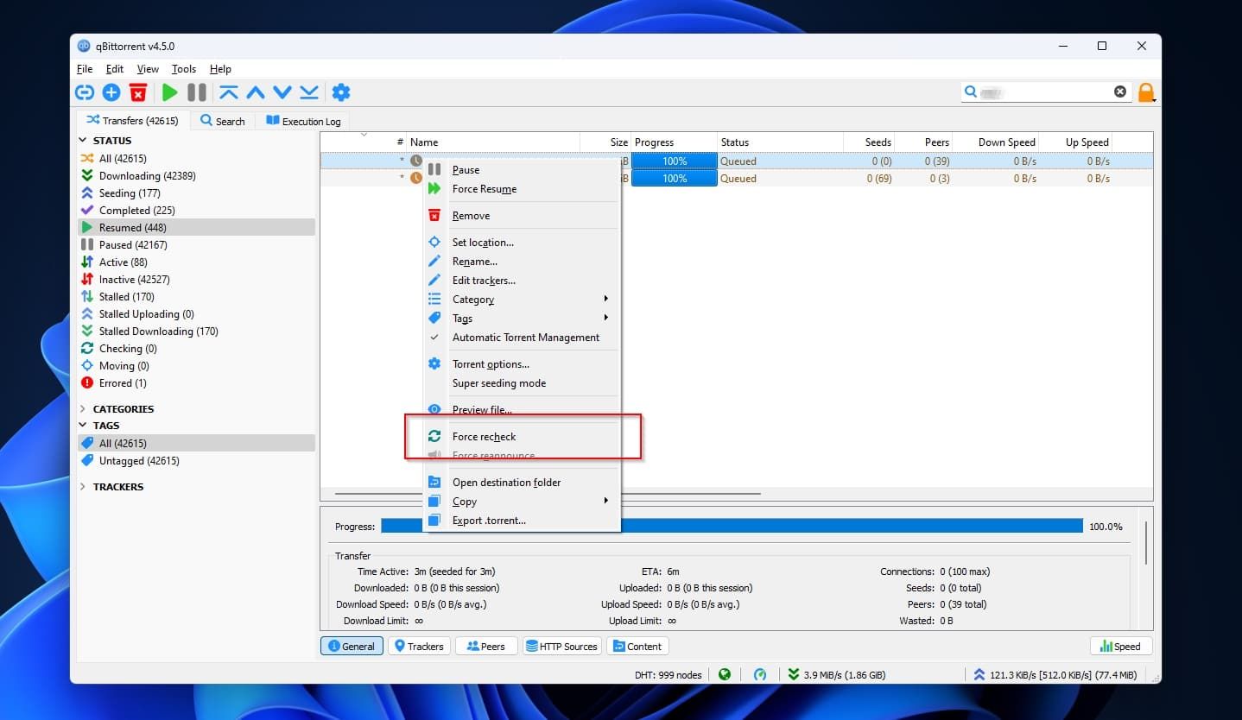Move torrent to top priority icon
This screenshot has width=1242, height=720.
click(231, 92)
